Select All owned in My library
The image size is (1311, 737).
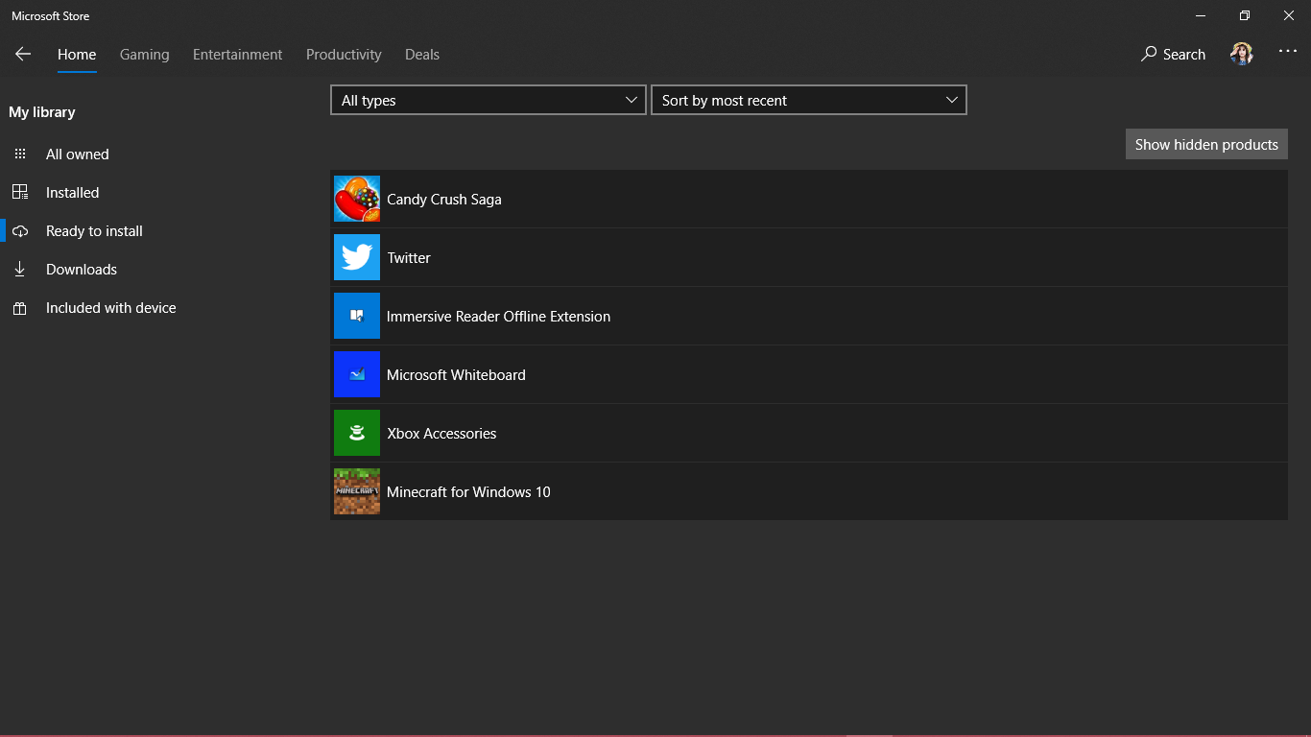pyautogui.click(x=78, y=155)
